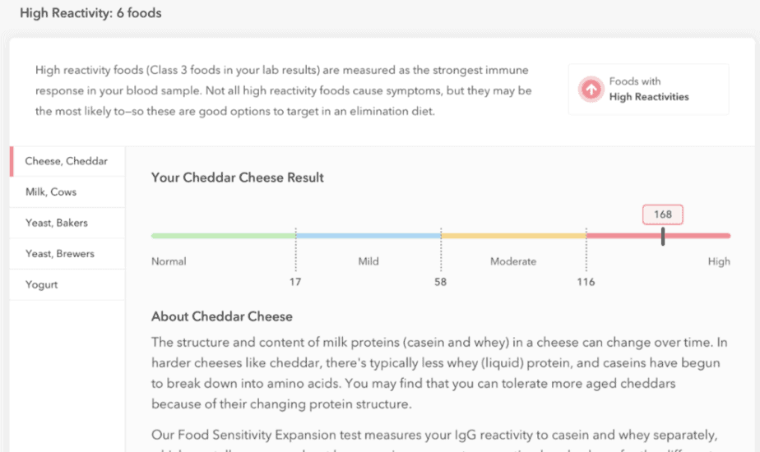Select the Cheese, Cheddar tab
760x452 pixels.
pyautogui.click(x=67, y=161)
